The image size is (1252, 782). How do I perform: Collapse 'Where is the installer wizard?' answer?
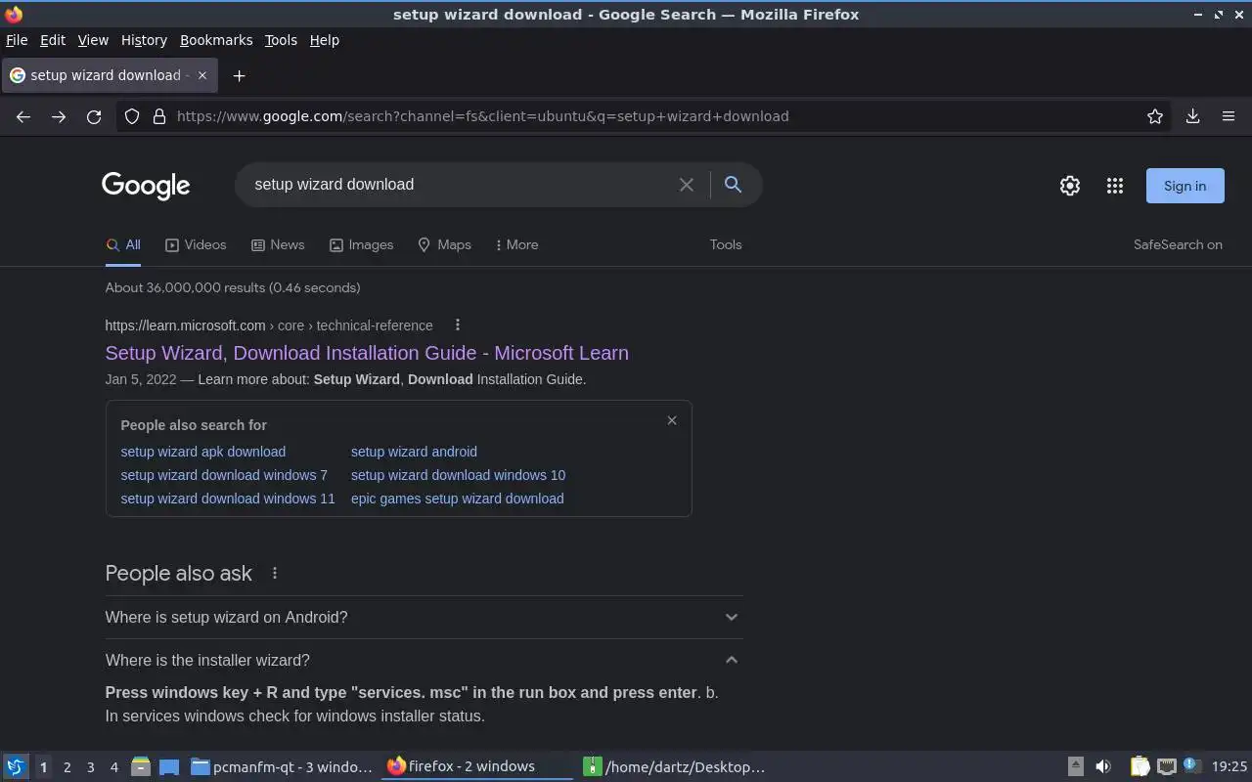click(424, 660)
